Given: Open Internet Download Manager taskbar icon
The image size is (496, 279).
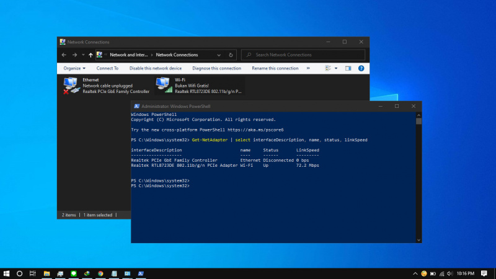Looking at the screenshot, I should pyautogui.click(x=87, y=273).
